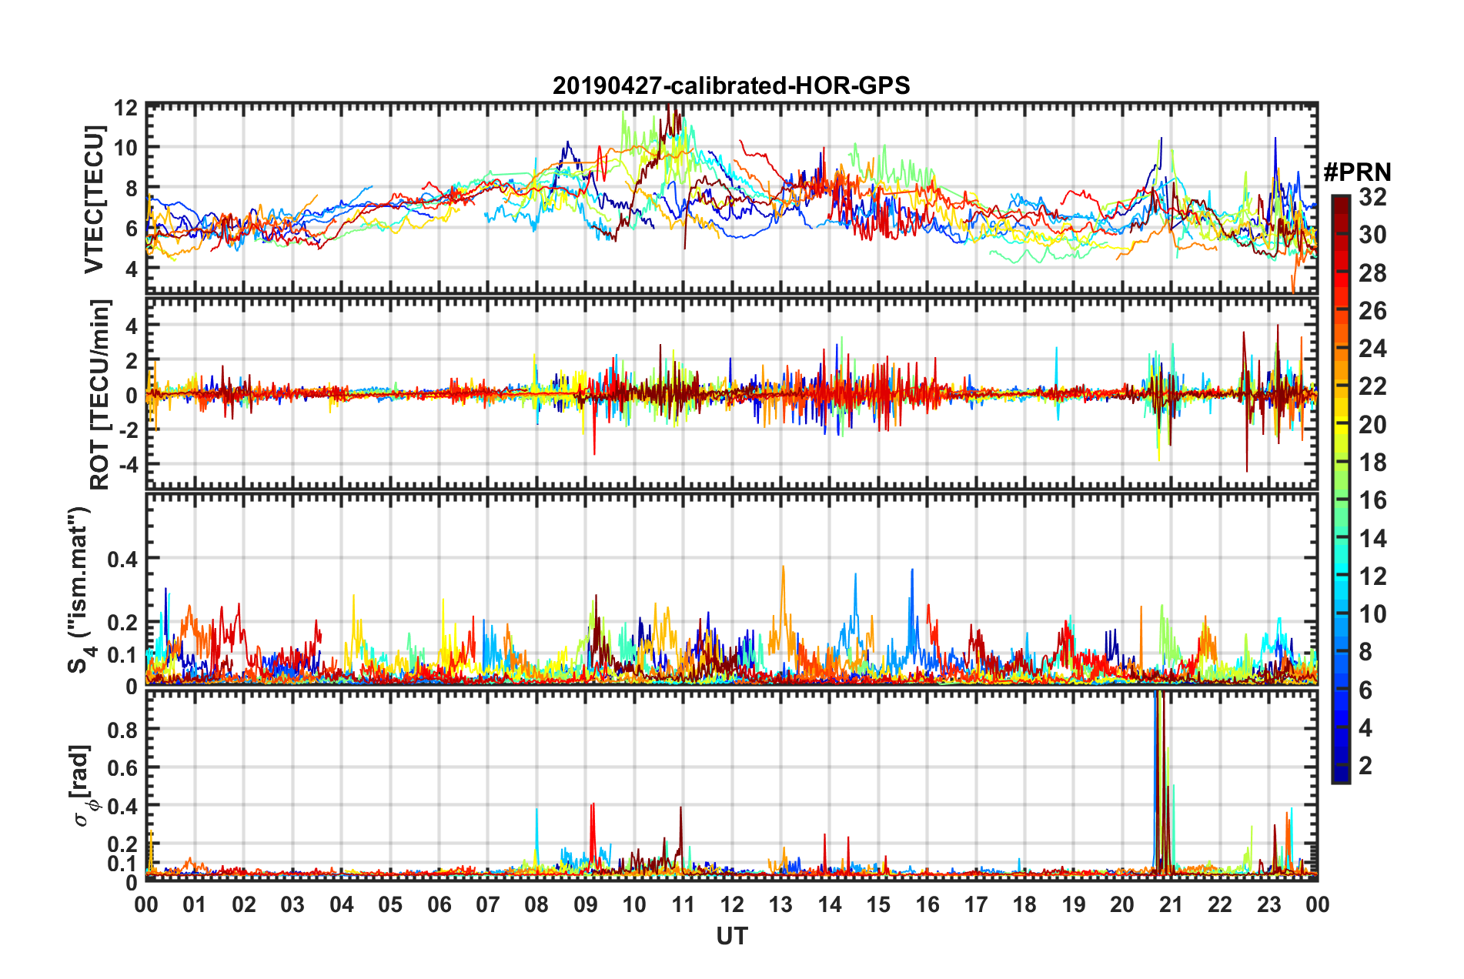Viewport: 1464px width, 979px height.
Task: Click x-axis tick label 15
Action: coord(878,904)
